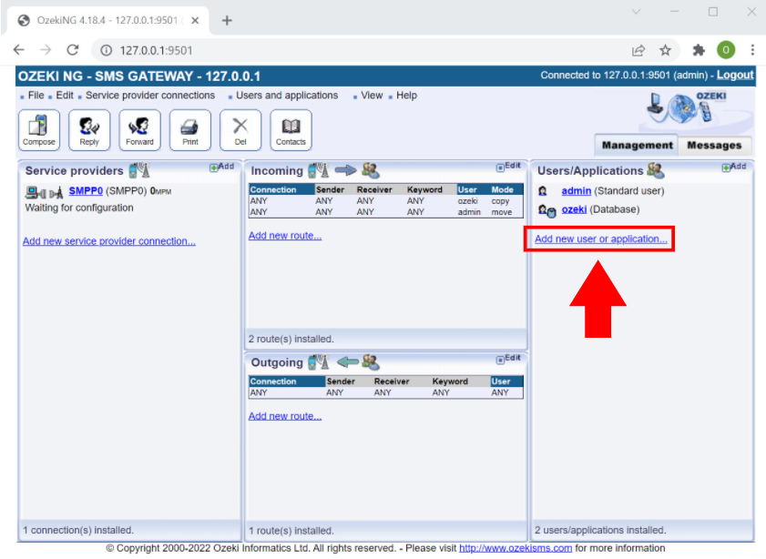Click the ozeki database user icon
Screen dimensions: 766x559
pos(546,210)
